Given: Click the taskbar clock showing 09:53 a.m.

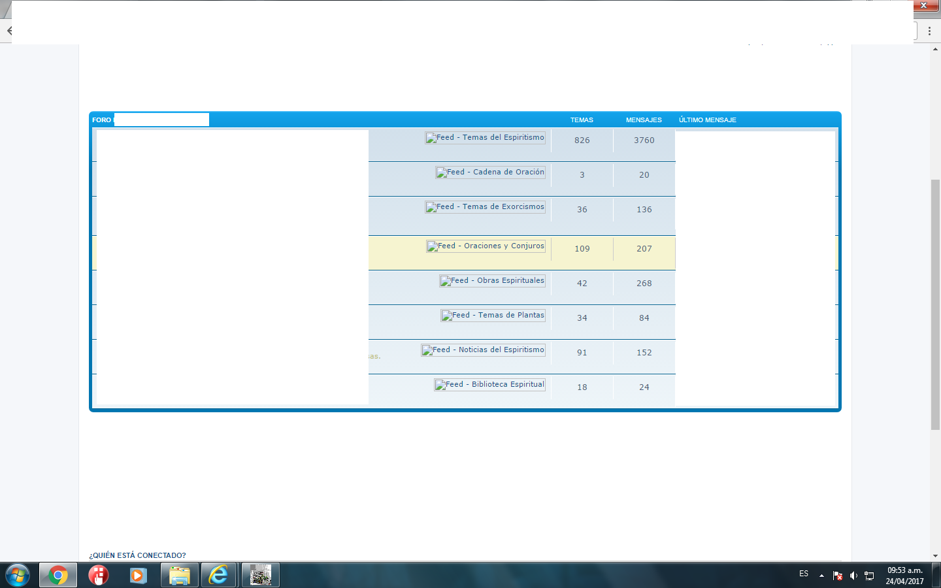Looking at the screenshot, I should [904, 576].
